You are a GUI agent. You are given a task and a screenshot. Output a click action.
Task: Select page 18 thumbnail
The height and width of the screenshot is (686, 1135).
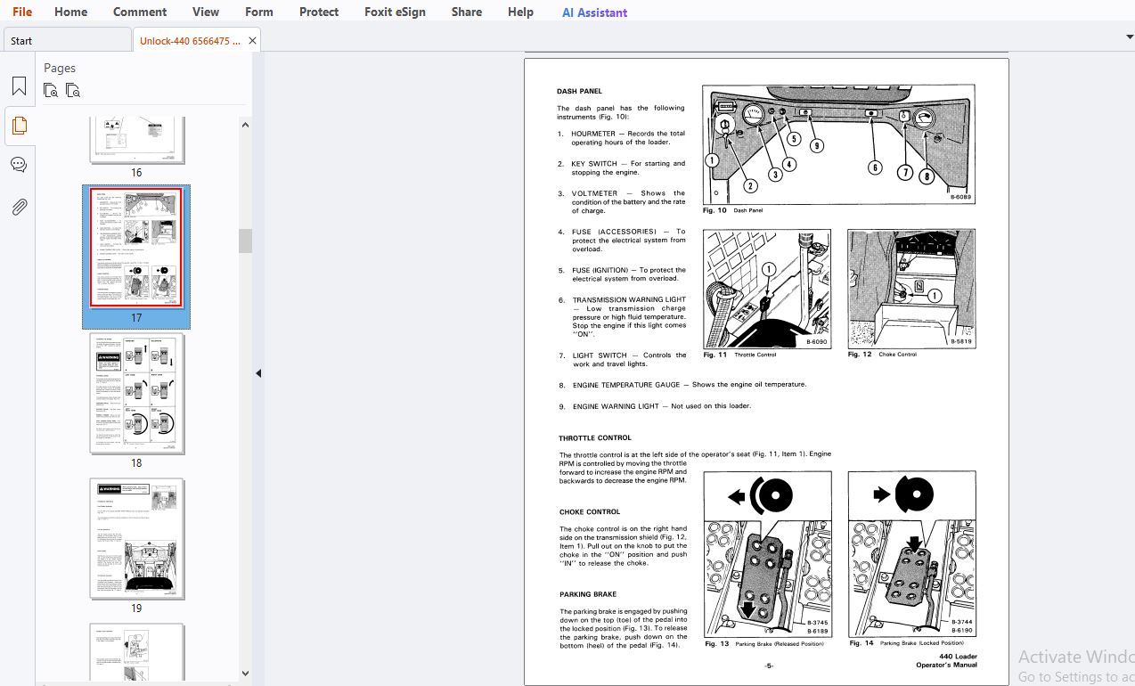pyautogui.click(x=136, y=393)
